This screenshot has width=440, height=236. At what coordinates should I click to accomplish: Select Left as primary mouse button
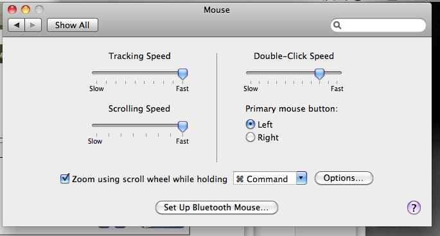[x=251, y=124]
